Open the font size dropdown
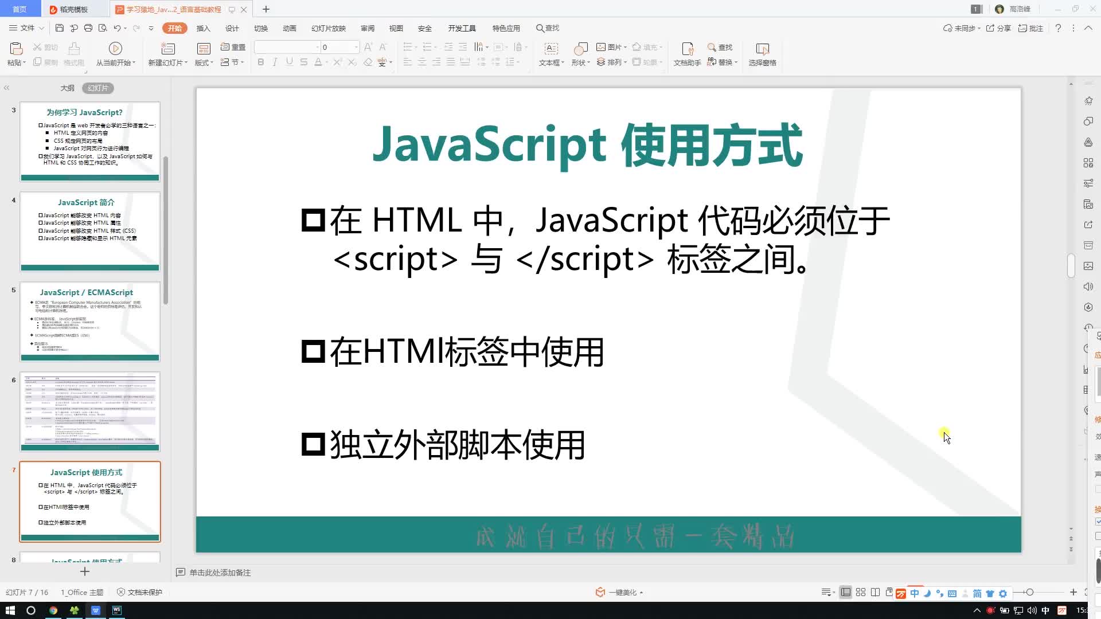Image resolution: width=1101 pixels, height=619 pixels. [x=356, y=47]
